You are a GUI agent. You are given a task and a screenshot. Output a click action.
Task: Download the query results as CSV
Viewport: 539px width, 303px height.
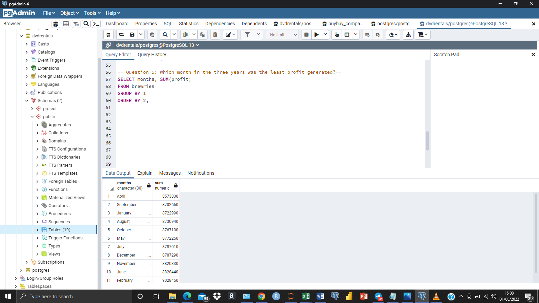[x=408, y=35]
